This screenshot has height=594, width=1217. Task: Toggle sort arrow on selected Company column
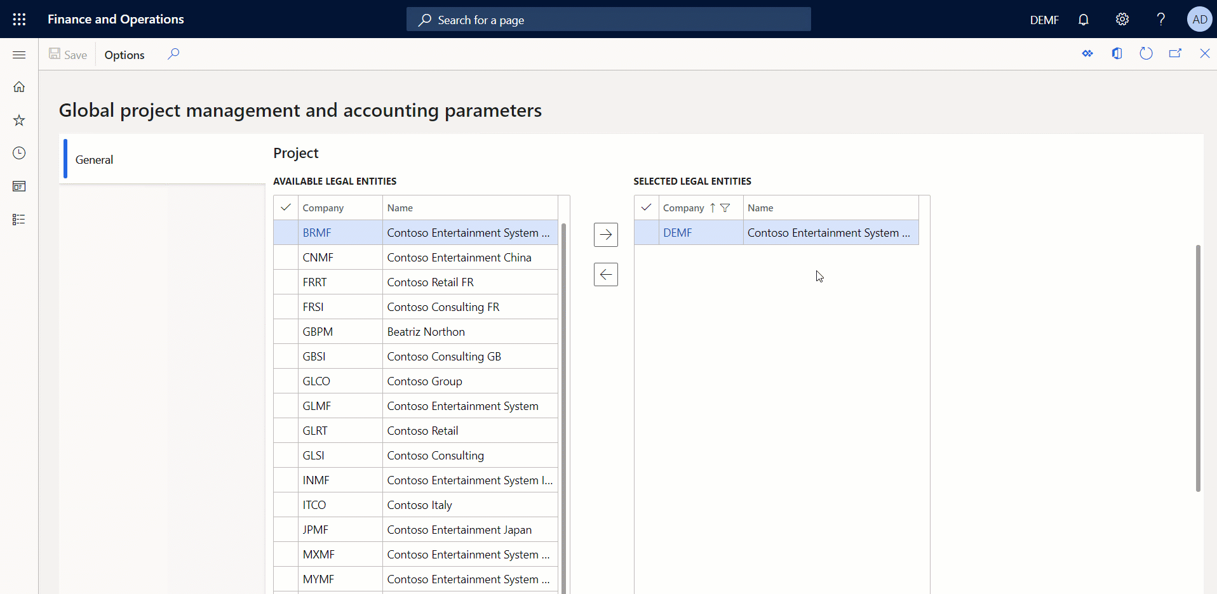coord(713,208)
